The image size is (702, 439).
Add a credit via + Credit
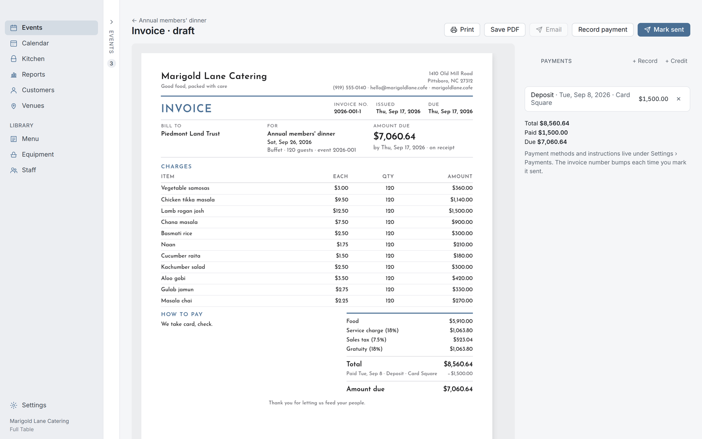(x=676, y=61)
